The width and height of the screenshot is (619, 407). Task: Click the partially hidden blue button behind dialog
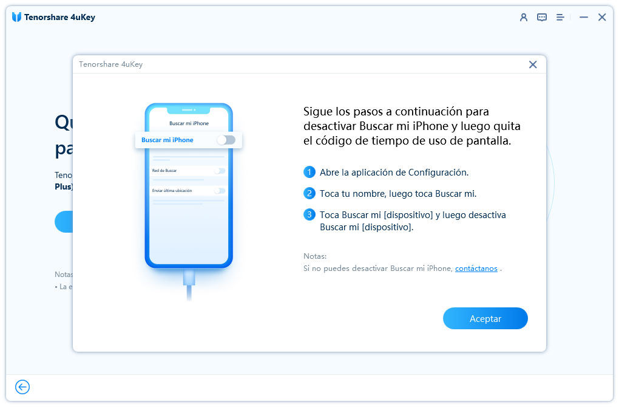[x=64, y=222]
